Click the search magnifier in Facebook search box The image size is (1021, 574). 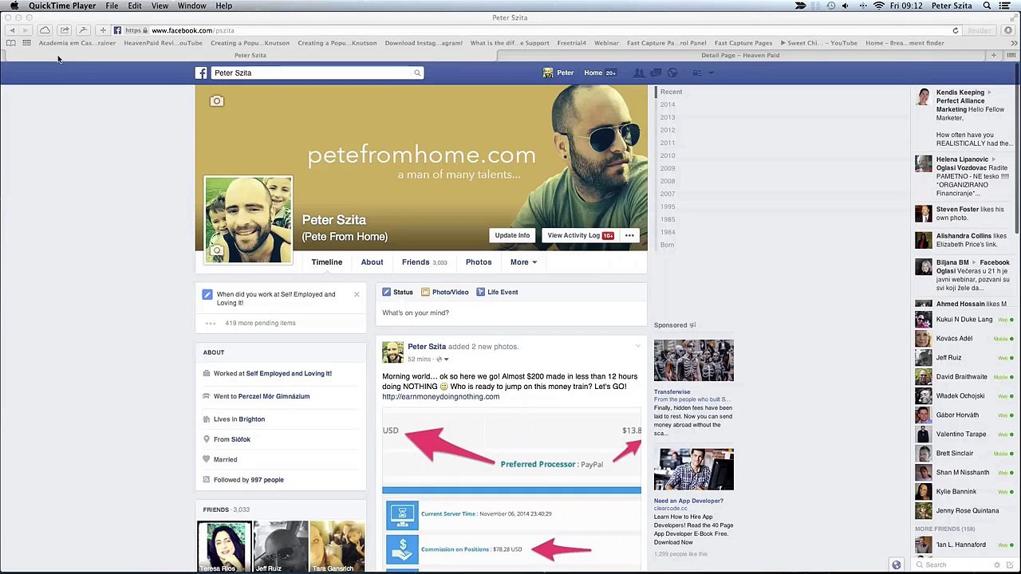tap(416, 73)
